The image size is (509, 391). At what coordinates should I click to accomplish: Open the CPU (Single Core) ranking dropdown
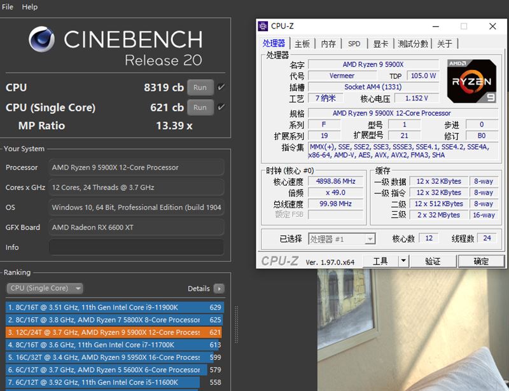click(45, 288)
